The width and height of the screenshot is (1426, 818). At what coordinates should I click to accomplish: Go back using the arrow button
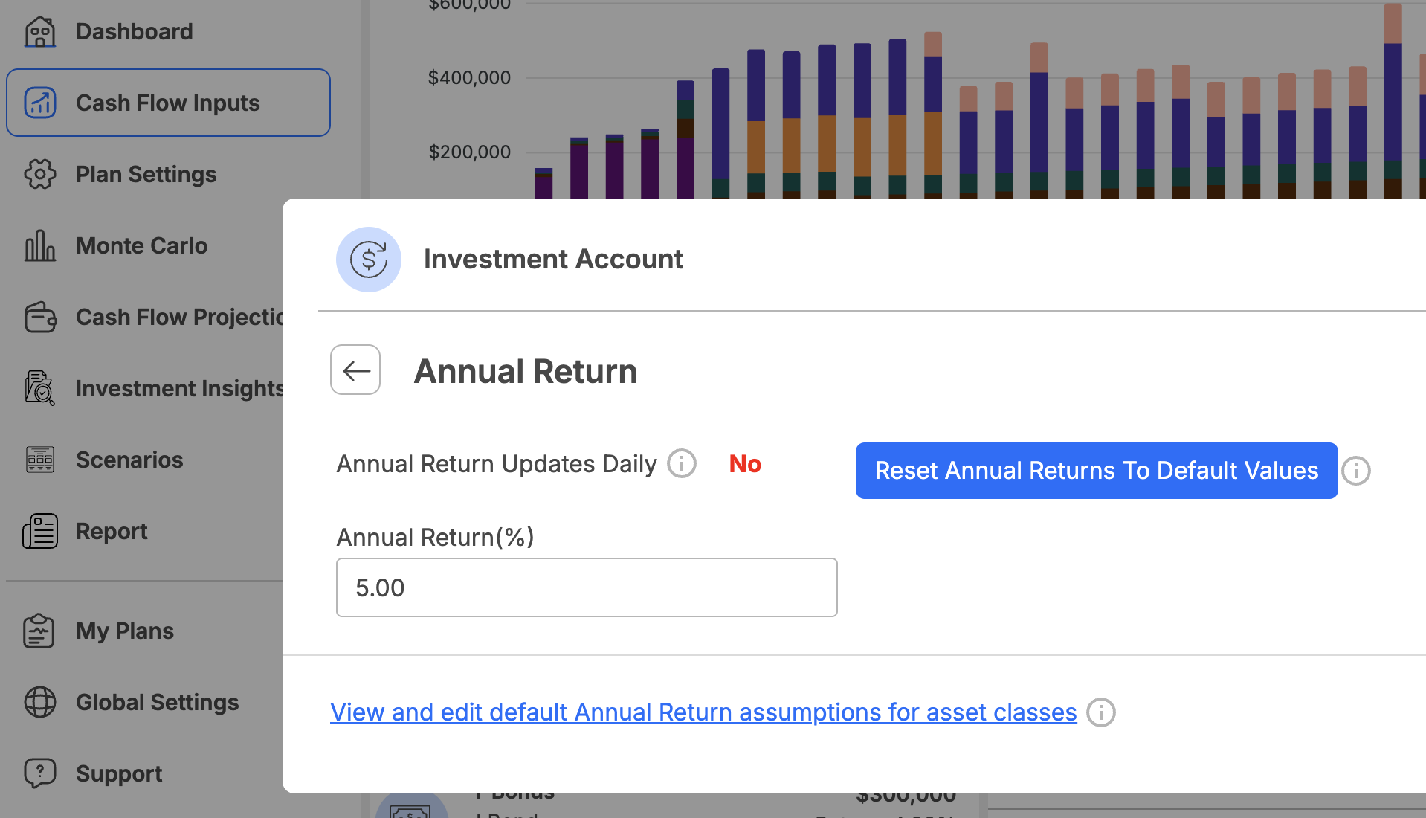355,370
